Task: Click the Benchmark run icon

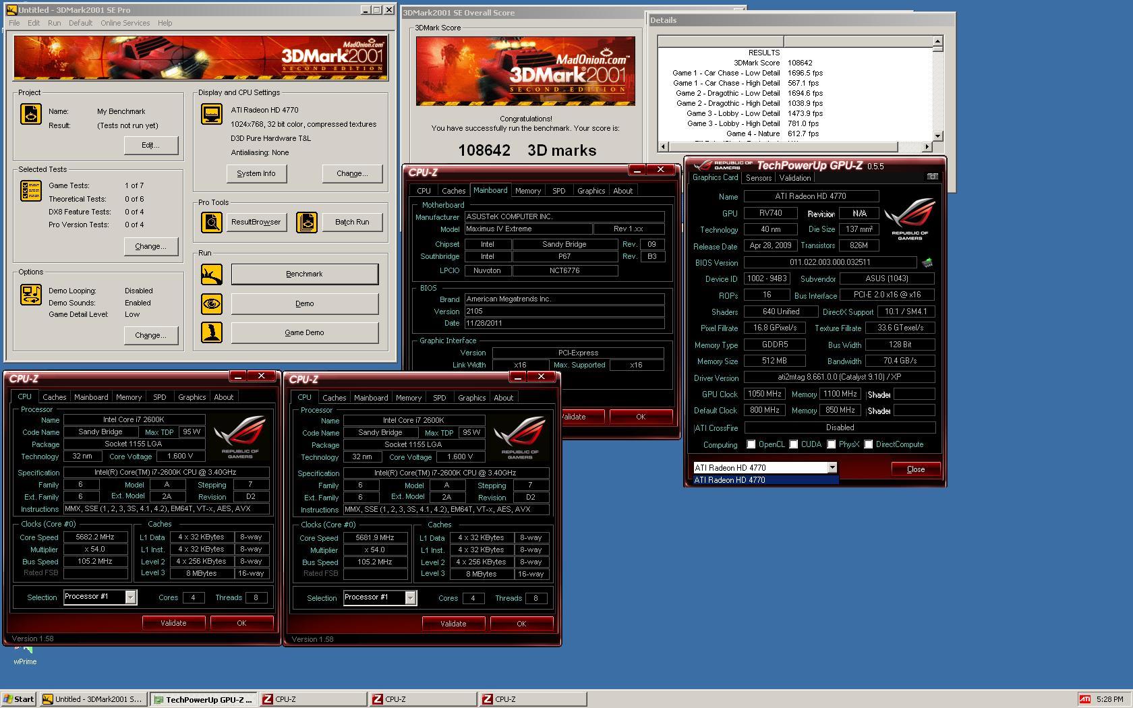Action: coord(212,274)
